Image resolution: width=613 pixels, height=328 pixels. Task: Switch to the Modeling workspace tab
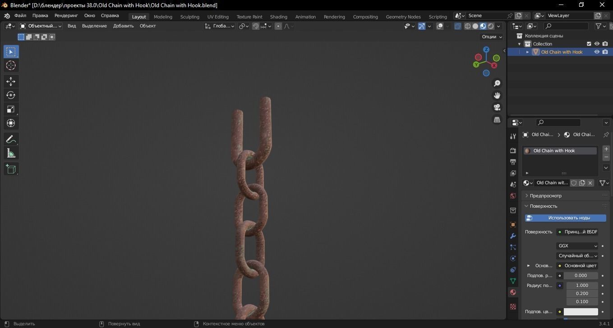point(163,17)
